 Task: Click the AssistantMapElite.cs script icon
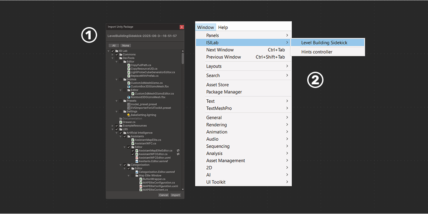133,140
